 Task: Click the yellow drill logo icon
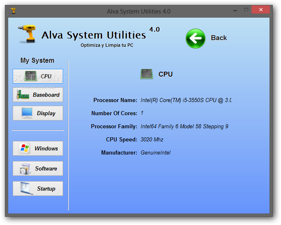27,34
